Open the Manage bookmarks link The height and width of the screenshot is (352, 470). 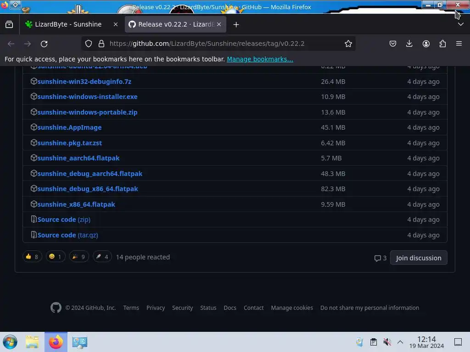260,59
